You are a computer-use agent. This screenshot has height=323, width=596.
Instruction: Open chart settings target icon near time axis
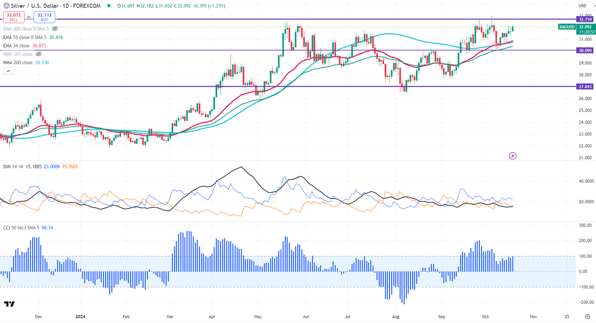(587, 317)
